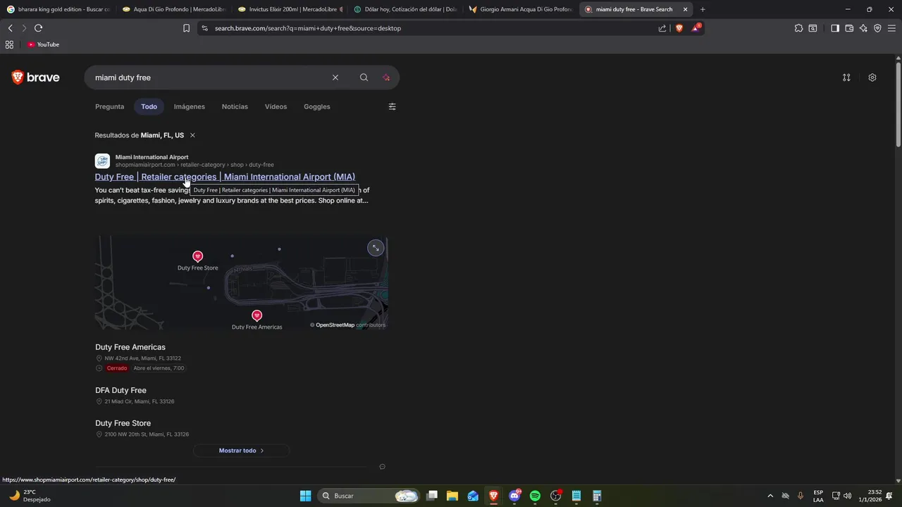
Task: Close the 'miami duty free' tab
Action: pos(685,9)
